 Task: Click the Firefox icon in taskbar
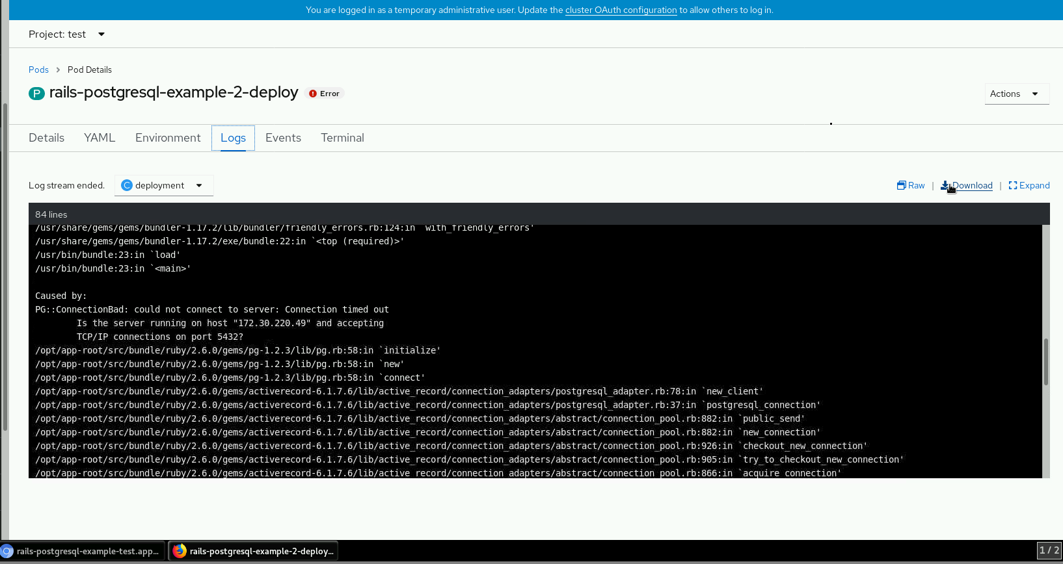[x=180, y=551]
